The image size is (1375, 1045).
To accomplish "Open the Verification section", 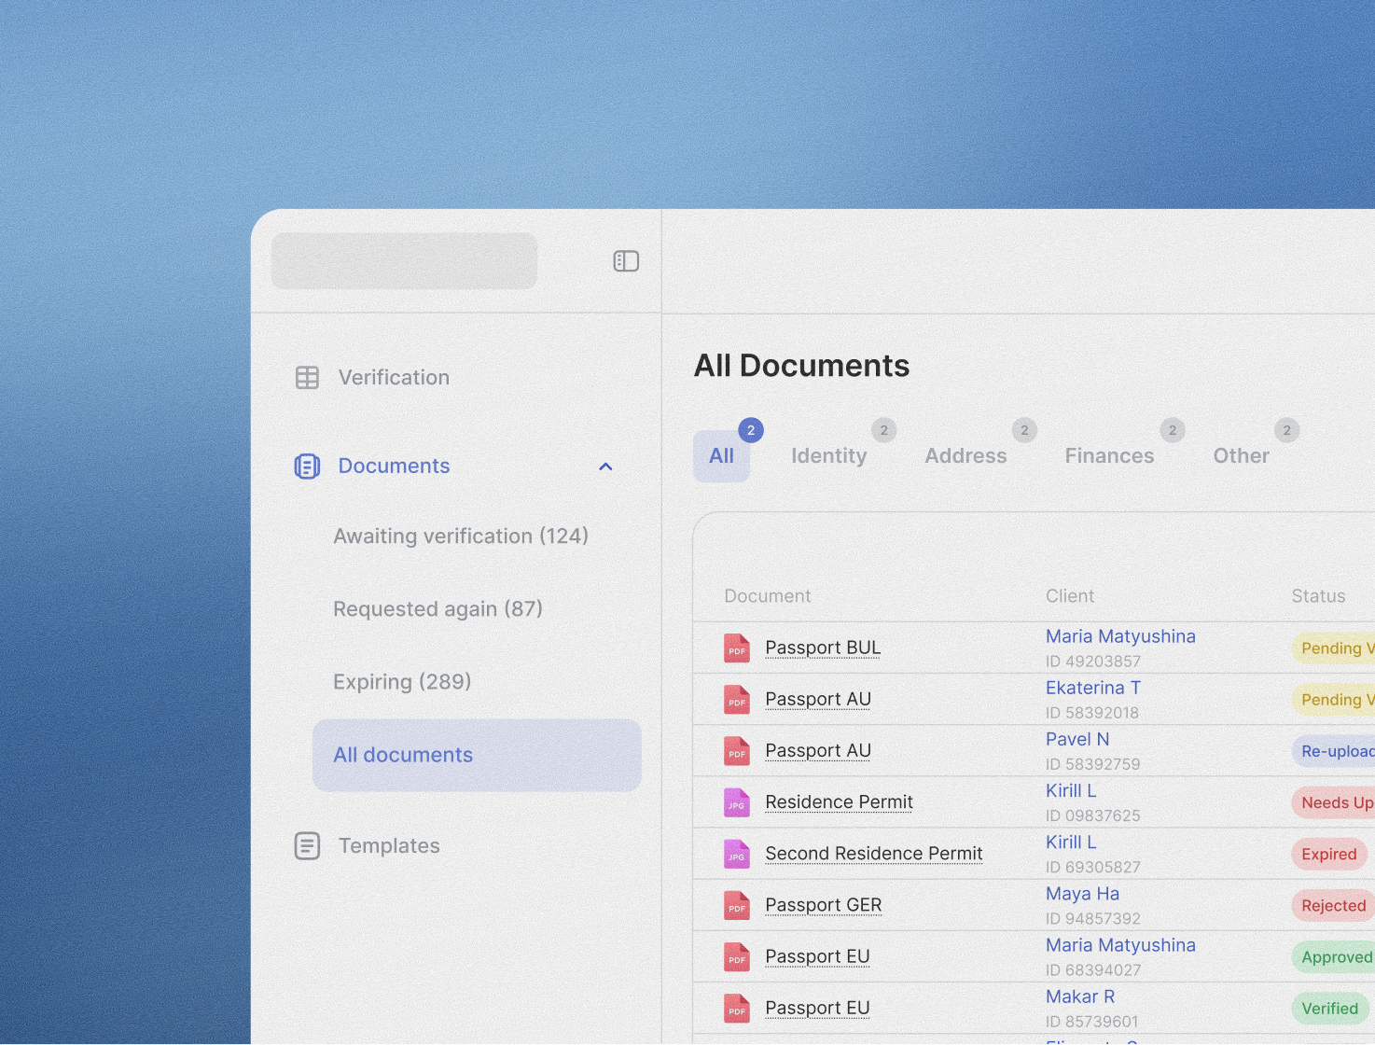I will tap(394, 377).
